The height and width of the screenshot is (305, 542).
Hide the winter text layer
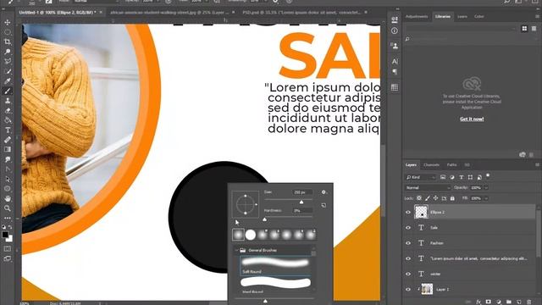pos(408,274)
